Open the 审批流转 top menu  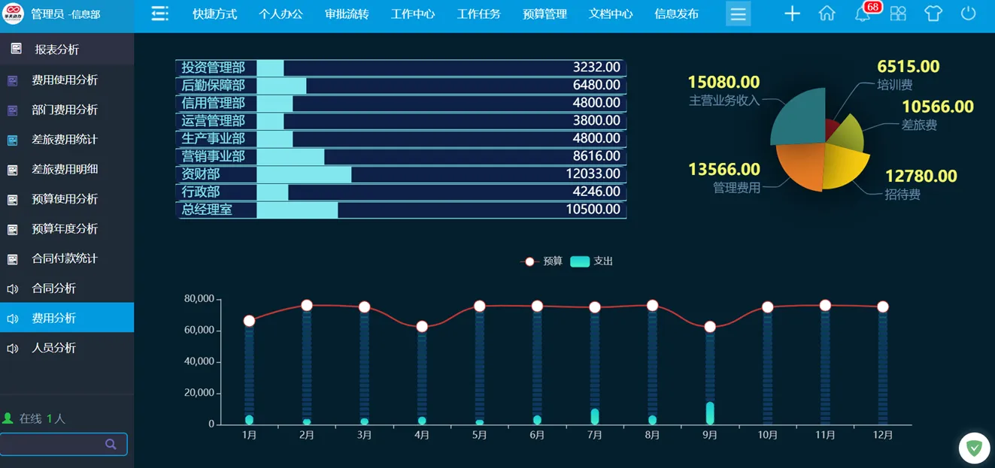(x=347, y=14)
